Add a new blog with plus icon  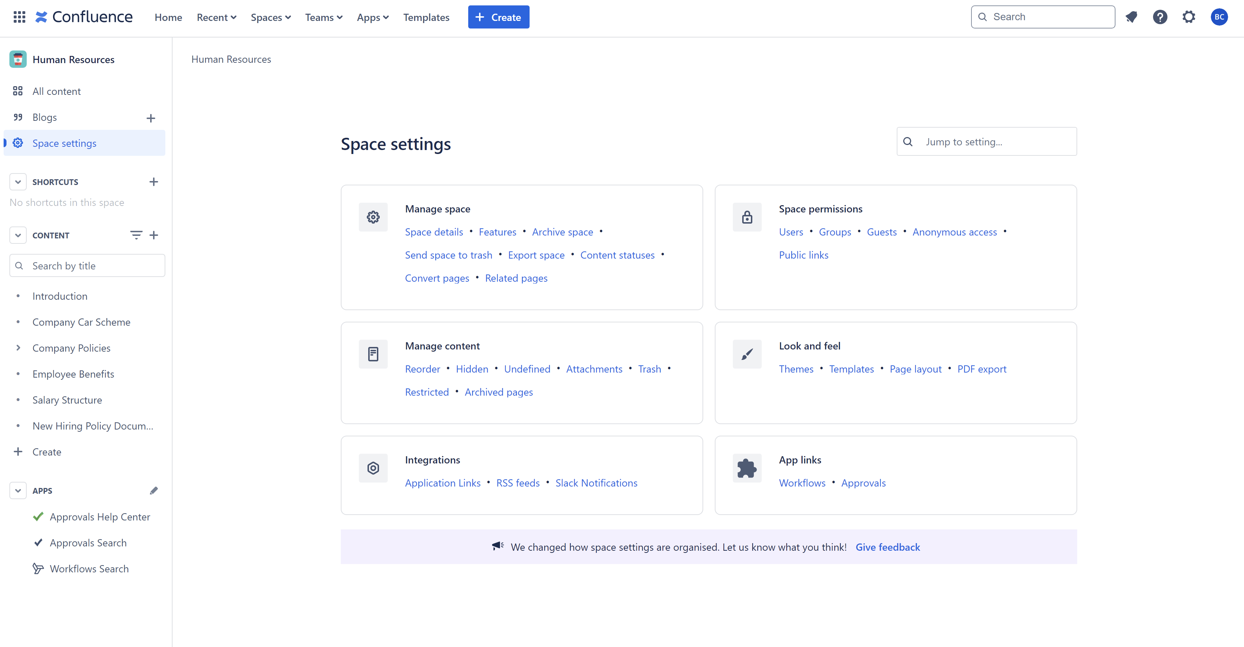point(151,118)
